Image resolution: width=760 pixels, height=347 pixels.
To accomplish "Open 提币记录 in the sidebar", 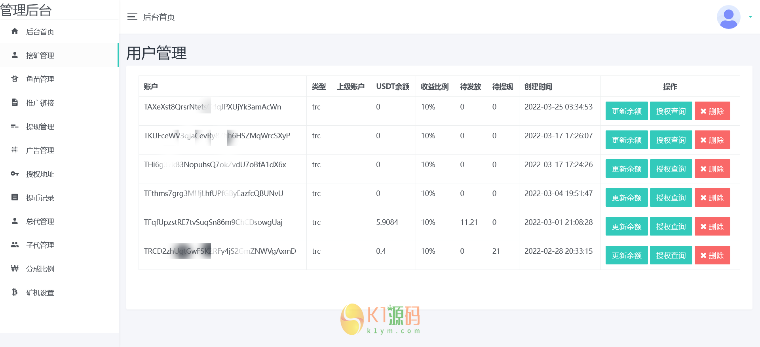I will [59, 198].
